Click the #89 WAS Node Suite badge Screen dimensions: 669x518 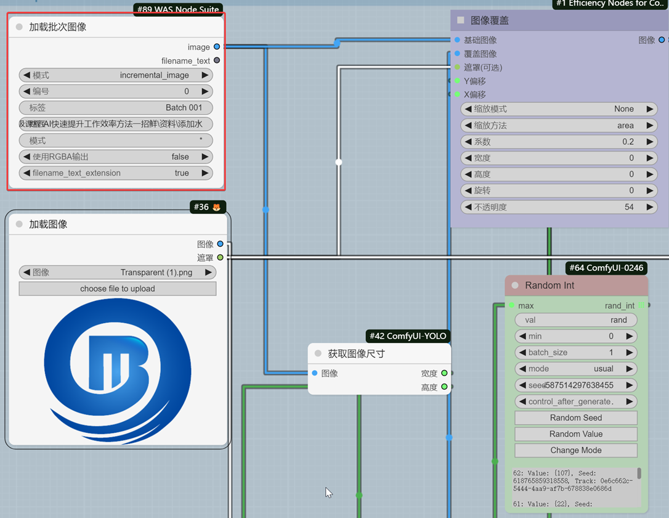[x=178, y=9]
